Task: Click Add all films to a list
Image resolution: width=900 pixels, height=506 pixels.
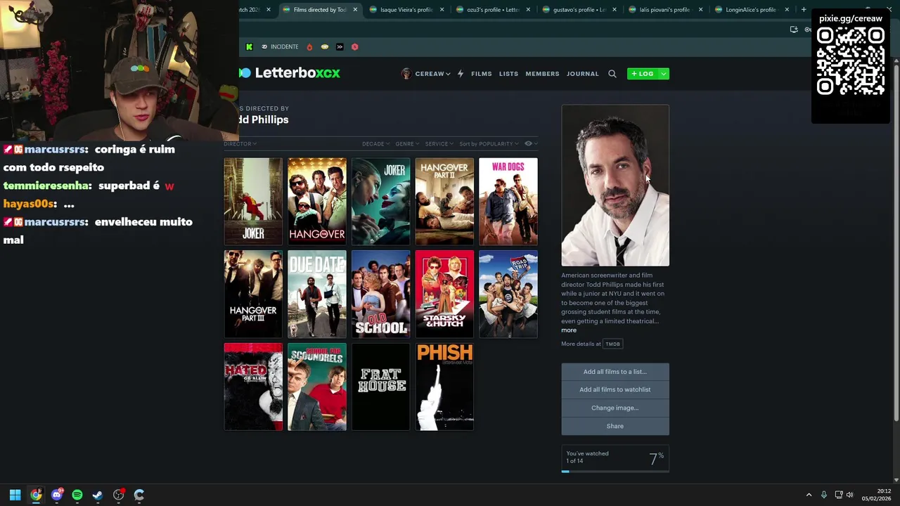Action: tap(615, 372)
